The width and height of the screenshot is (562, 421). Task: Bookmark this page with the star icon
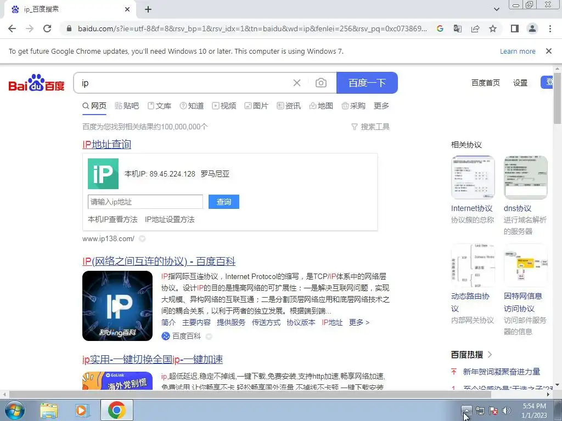pos(493,29)
